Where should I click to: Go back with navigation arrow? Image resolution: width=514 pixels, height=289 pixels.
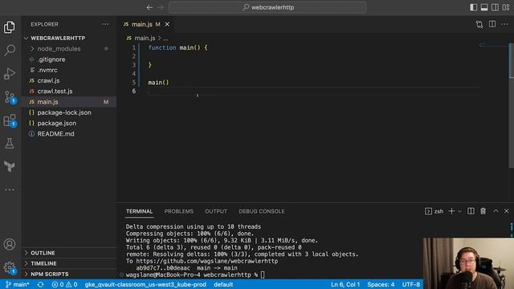[x=149, y=7]
